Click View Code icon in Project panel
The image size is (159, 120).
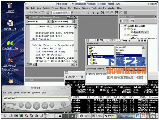coord(122,21)
